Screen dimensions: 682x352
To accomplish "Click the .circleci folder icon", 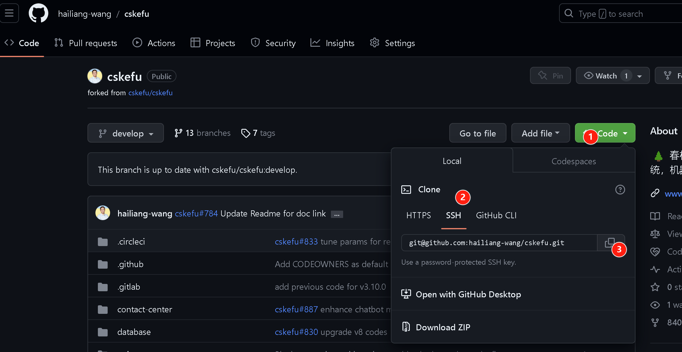I will click(x=103, y=242).
